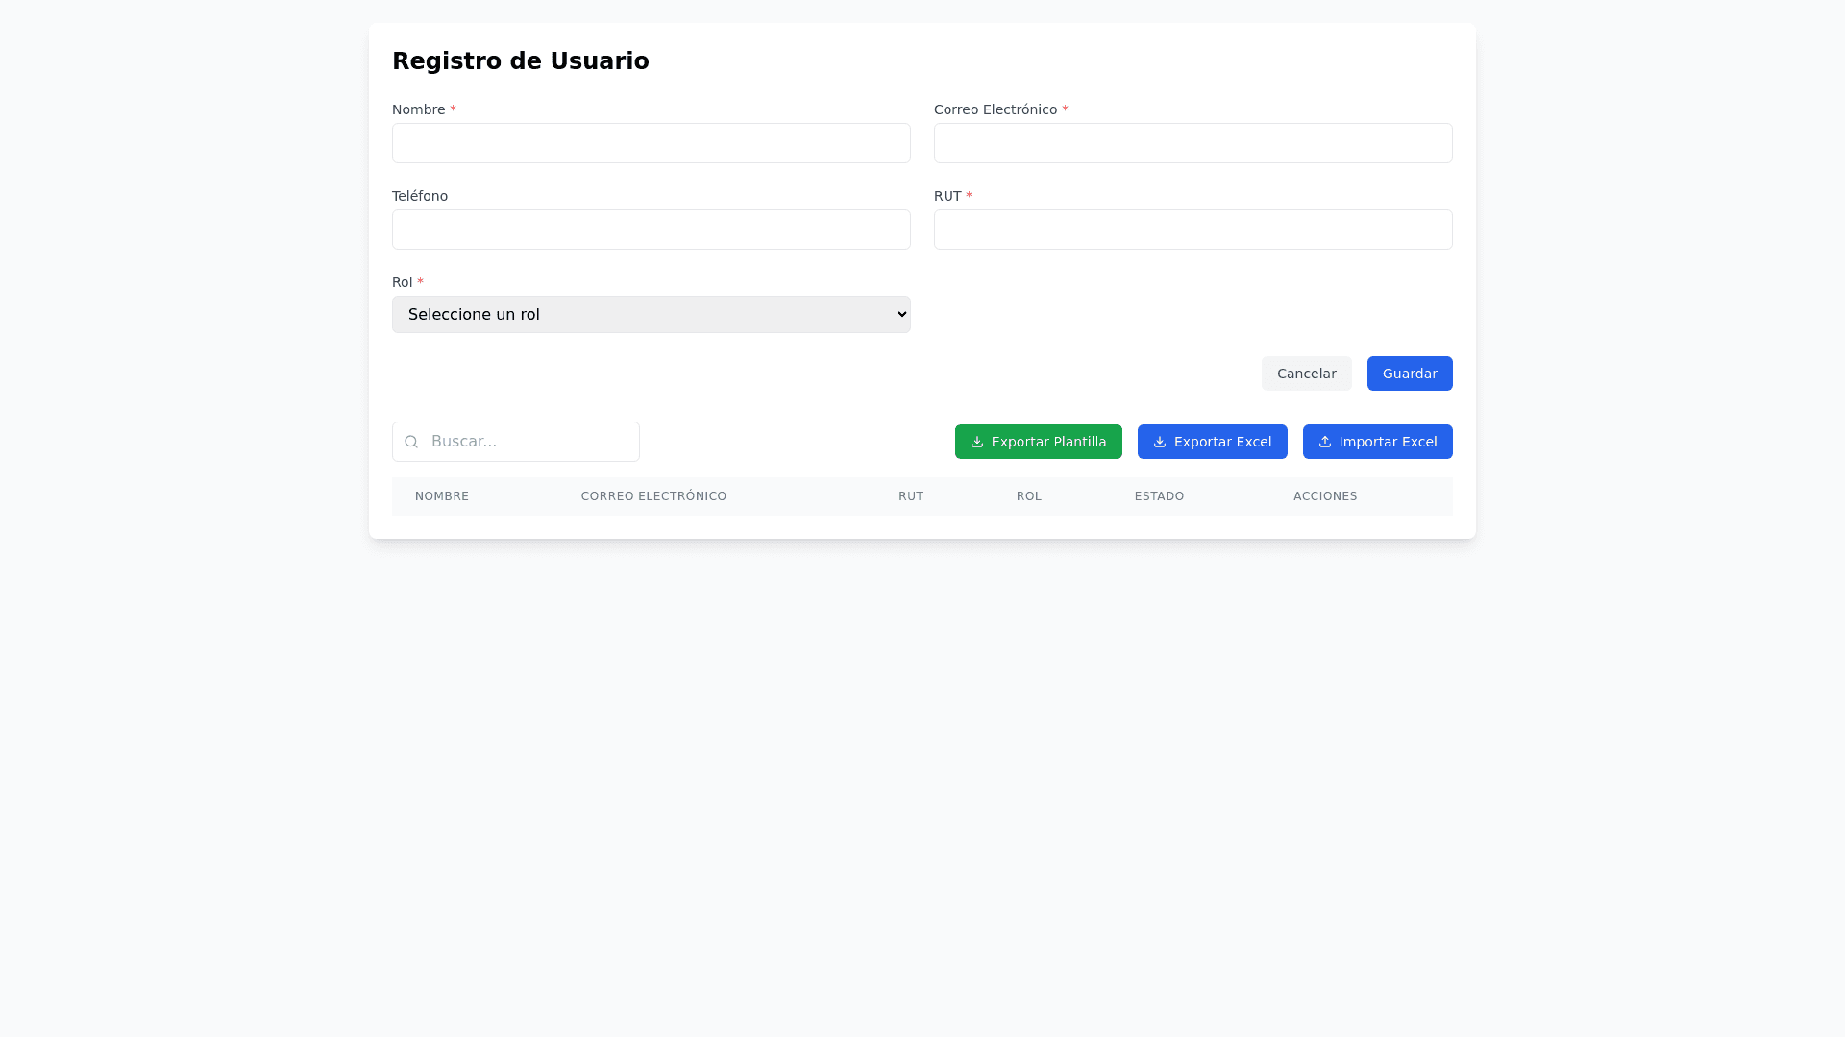Click the Rol dropdown chevron arrow

(901, 314)
